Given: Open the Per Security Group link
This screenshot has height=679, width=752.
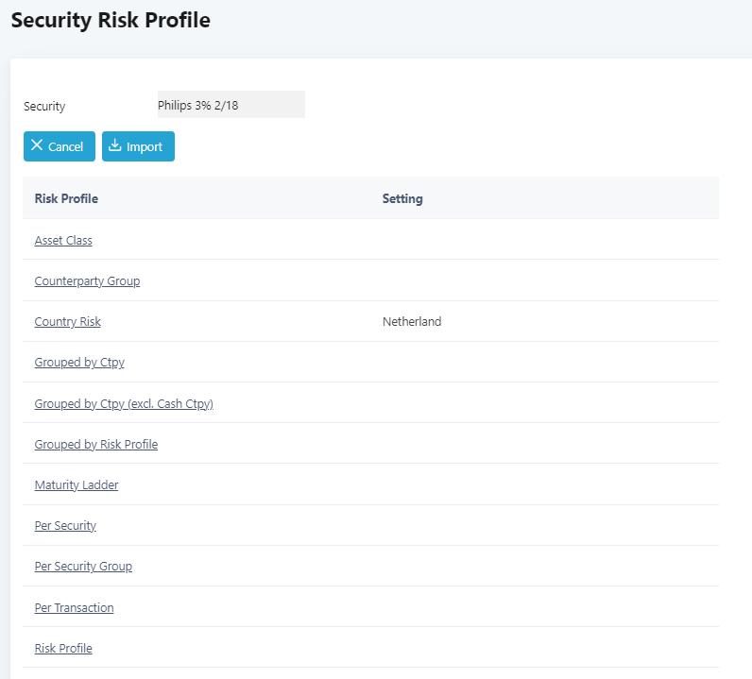Looking at the screenshot, I should click(83, 567).
